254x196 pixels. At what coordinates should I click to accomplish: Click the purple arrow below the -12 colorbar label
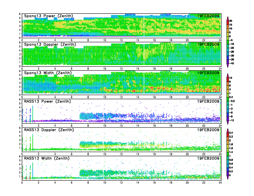227,123
